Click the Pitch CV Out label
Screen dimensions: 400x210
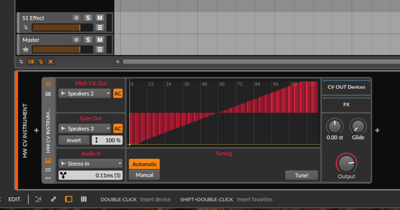91,83
